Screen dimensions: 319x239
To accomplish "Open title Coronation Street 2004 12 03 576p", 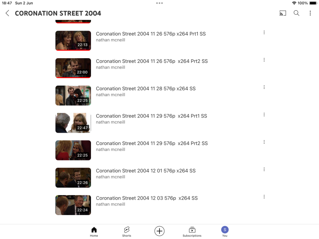I will coord(147,198).
